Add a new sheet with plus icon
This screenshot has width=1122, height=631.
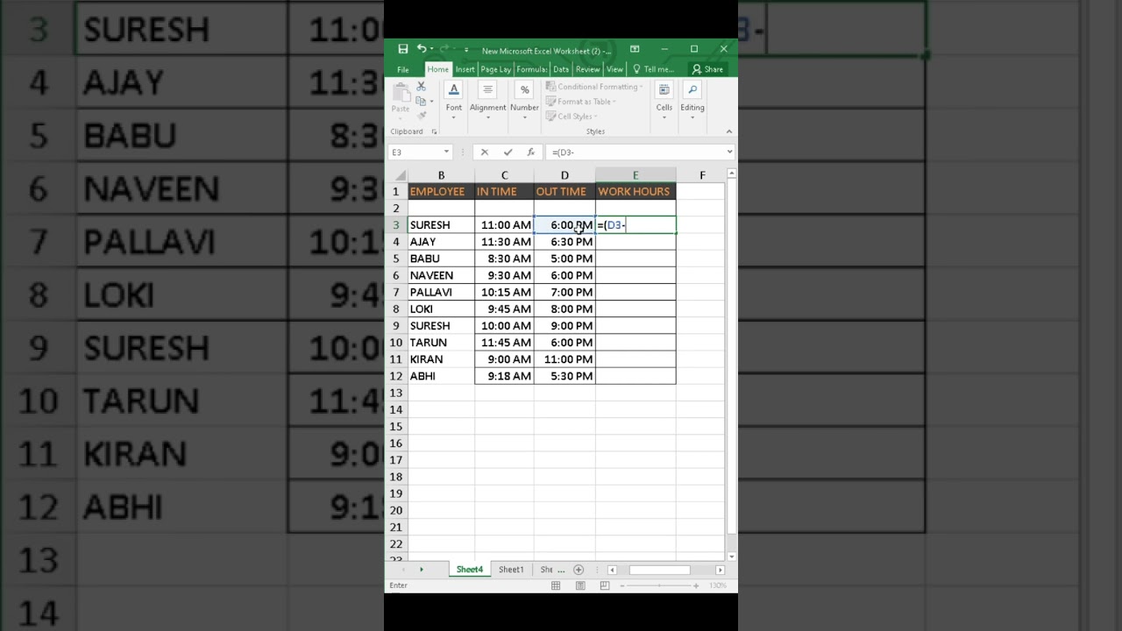(x=578, y=570)
